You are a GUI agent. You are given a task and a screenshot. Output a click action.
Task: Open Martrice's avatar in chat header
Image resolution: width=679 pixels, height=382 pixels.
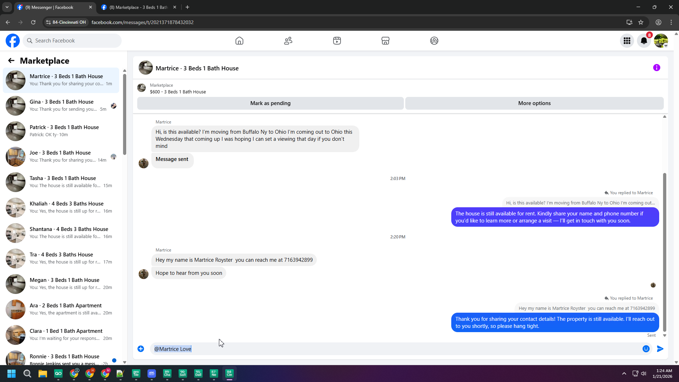146,68
